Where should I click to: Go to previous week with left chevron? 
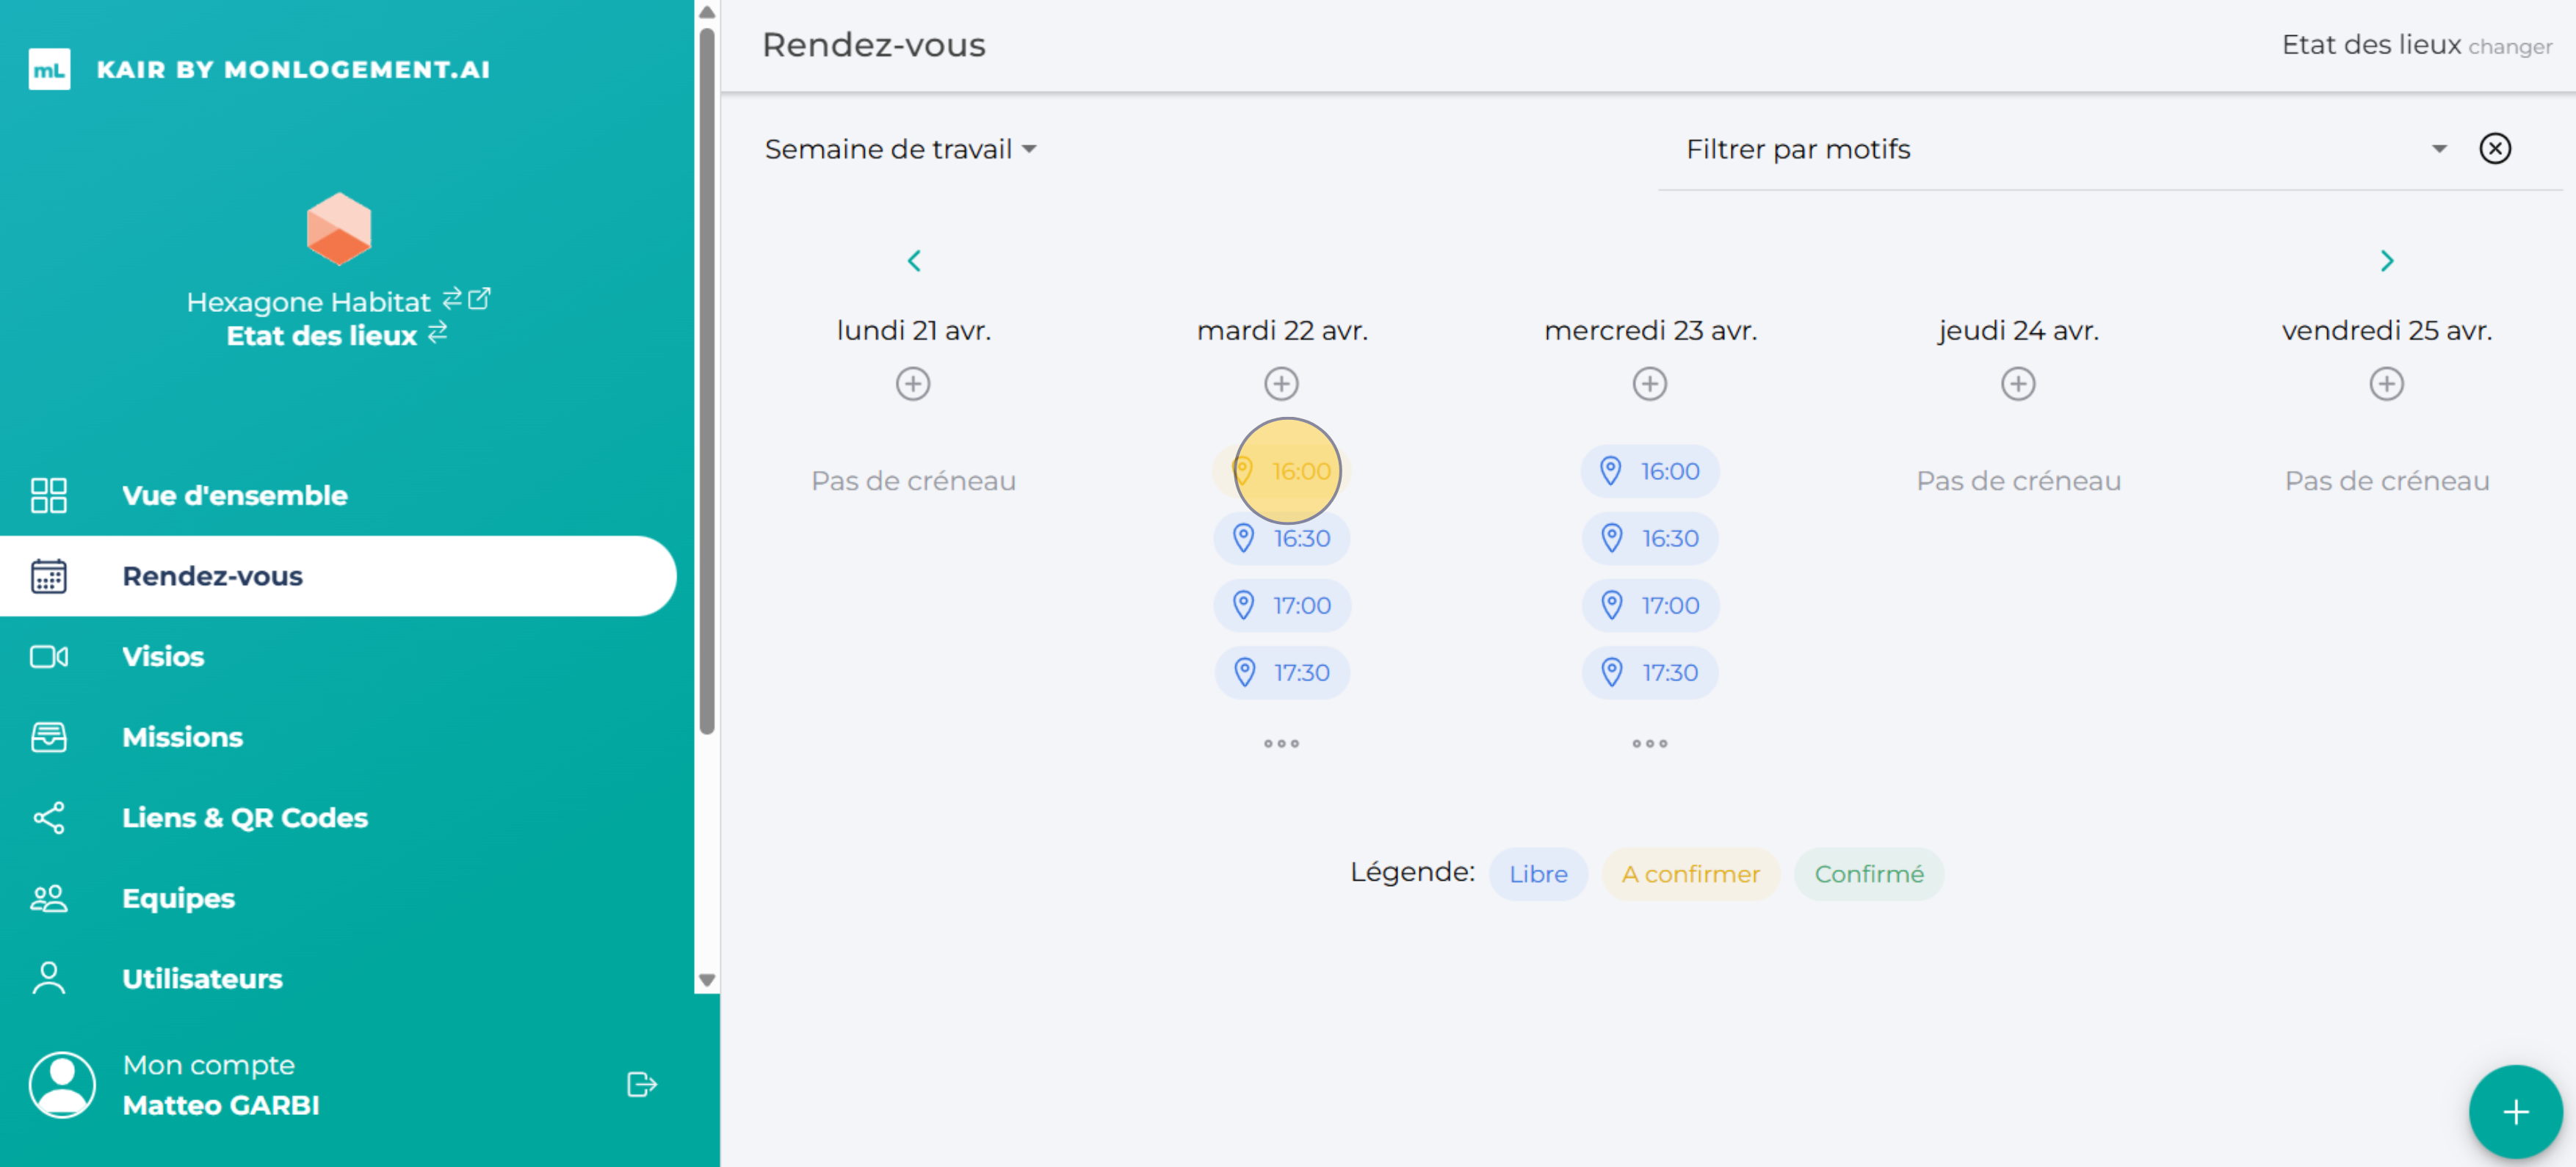pyautogui.click(x=913, y=261)
